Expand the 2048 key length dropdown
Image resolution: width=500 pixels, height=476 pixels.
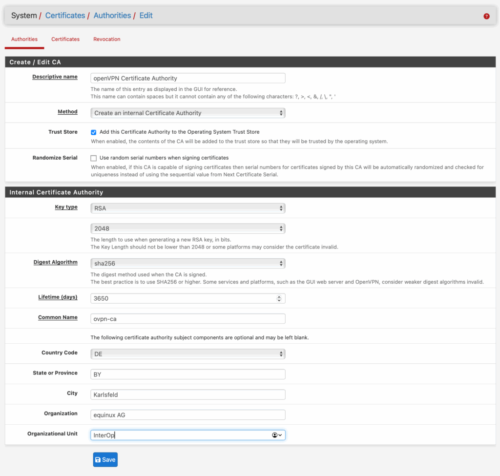point(187,228)
